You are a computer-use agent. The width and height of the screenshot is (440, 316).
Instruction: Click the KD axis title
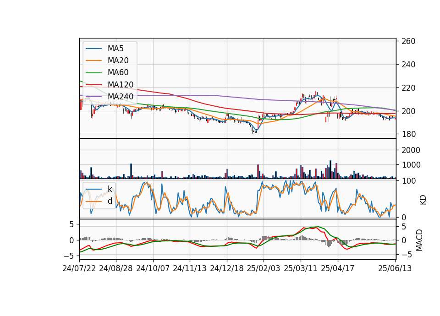click(x=423, y=200)
